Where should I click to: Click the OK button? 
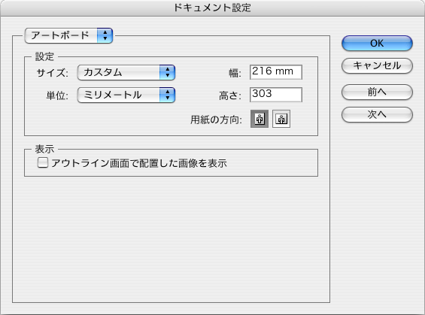377,44
